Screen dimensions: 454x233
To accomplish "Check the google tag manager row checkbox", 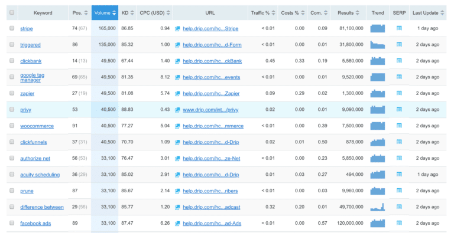I will pyautogui.click(x=12, y=77).
